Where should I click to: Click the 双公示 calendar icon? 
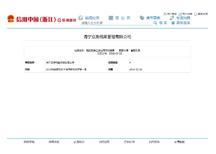pyautogui.click(x=111, y=18)
